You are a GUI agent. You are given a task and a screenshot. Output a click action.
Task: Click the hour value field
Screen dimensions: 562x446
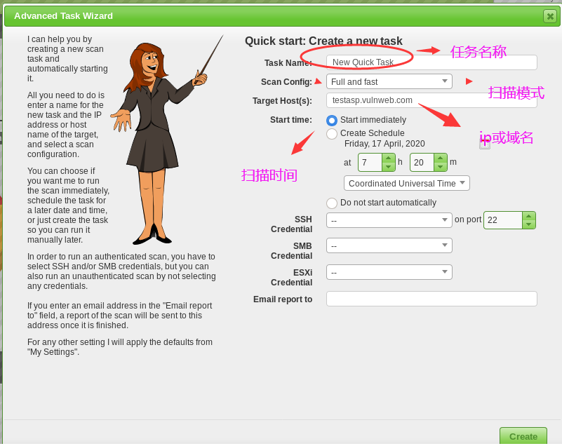click(x=370, y=163)
